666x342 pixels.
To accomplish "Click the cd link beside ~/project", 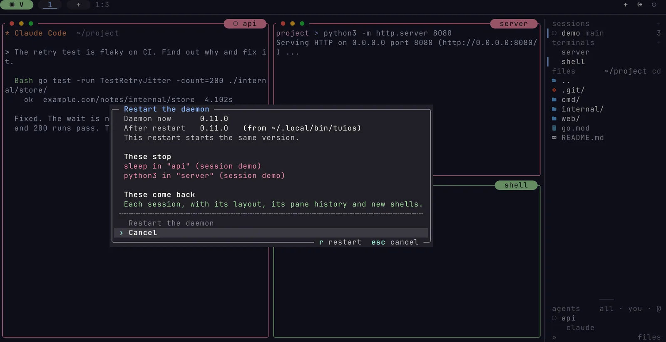I will click(x=656, y=71).
